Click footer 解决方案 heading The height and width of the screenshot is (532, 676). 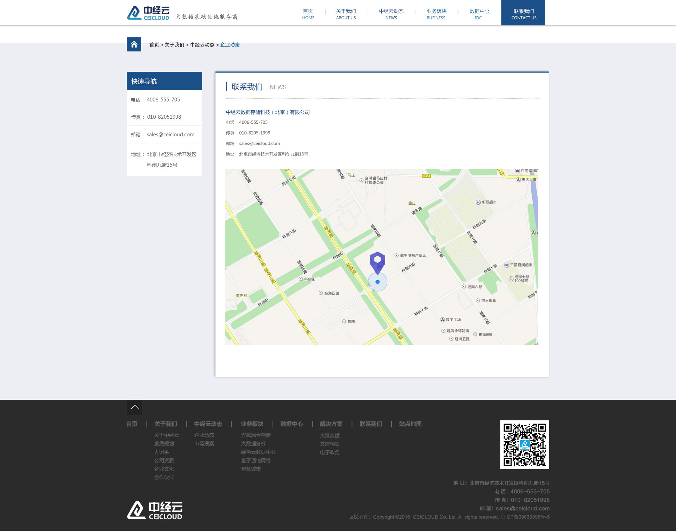(331, 424)
